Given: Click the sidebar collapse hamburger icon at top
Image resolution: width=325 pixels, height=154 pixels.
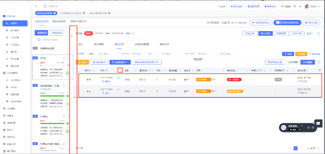Looking at the screenshot, I should pyautogui.click(x=36, y=6).
